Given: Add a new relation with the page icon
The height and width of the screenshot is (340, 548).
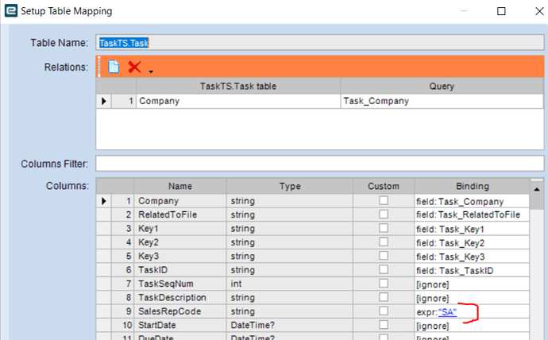Looking at the screenshot, I should click(114, 67).
